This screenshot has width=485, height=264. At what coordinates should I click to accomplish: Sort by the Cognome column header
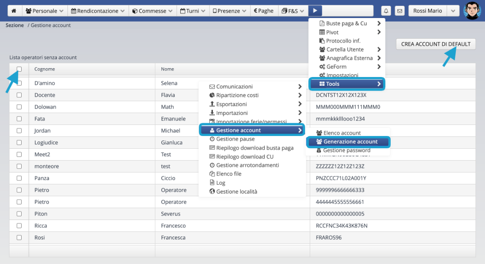45,69
